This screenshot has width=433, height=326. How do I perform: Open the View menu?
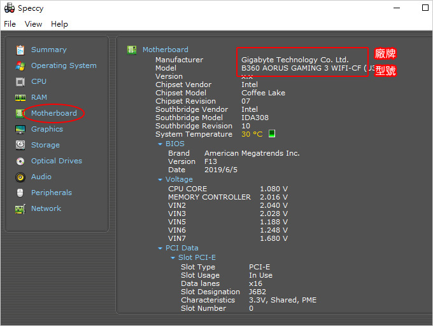33,24
